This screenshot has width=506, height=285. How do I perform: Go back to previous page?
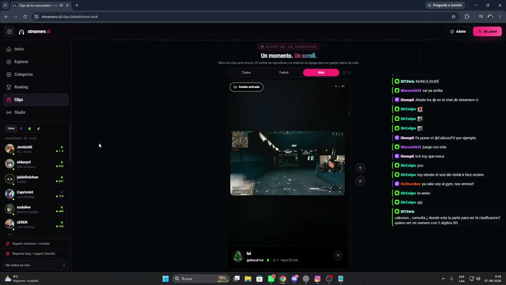pyautogui.click(x=6, y=17)
